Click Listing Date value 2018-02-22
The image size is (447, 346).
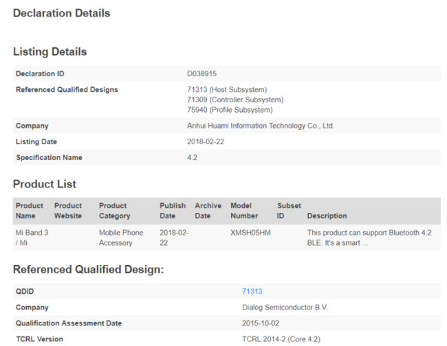[x=206, y=141]
